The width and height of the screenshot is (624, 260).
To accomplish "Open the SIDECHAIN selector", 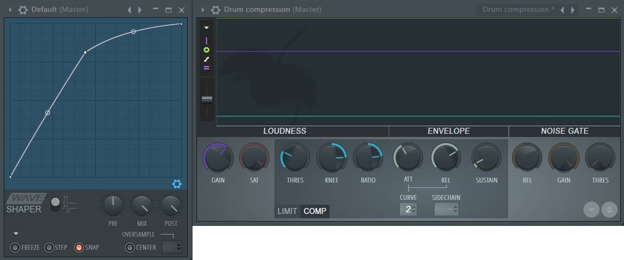I will (x=446, y=209).
